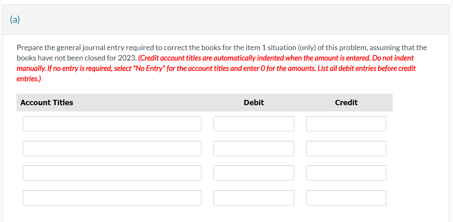Viewport: 453px width, 222px height.
Task: Focus the first row Debit amount box
Action: tap(254, 123)
